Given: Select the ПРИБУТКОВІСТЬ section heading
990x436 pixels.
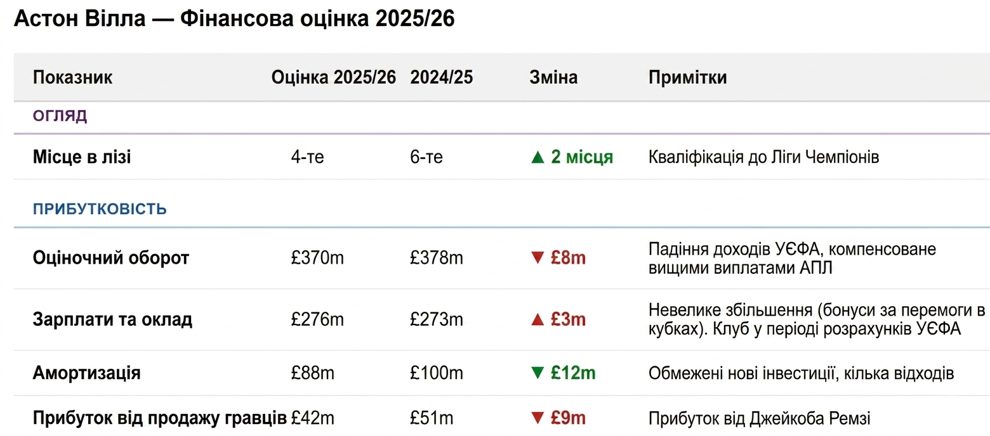Looking at the screenshot, I should pos(100,209).
